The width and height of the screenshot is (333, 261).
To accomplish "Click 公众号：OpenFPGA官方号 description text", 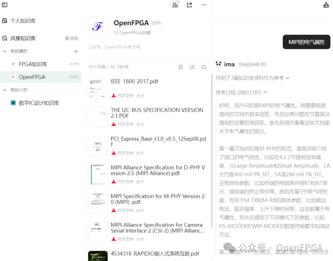I will tap(114, 47).
